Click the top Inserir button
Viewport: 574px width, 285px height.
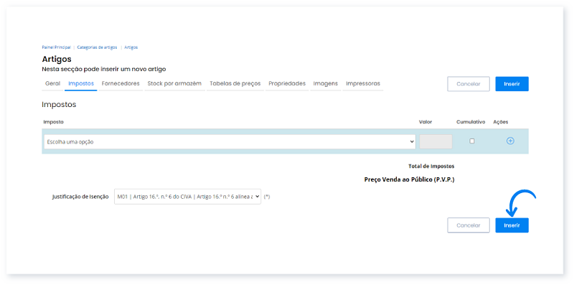[512, 84]
